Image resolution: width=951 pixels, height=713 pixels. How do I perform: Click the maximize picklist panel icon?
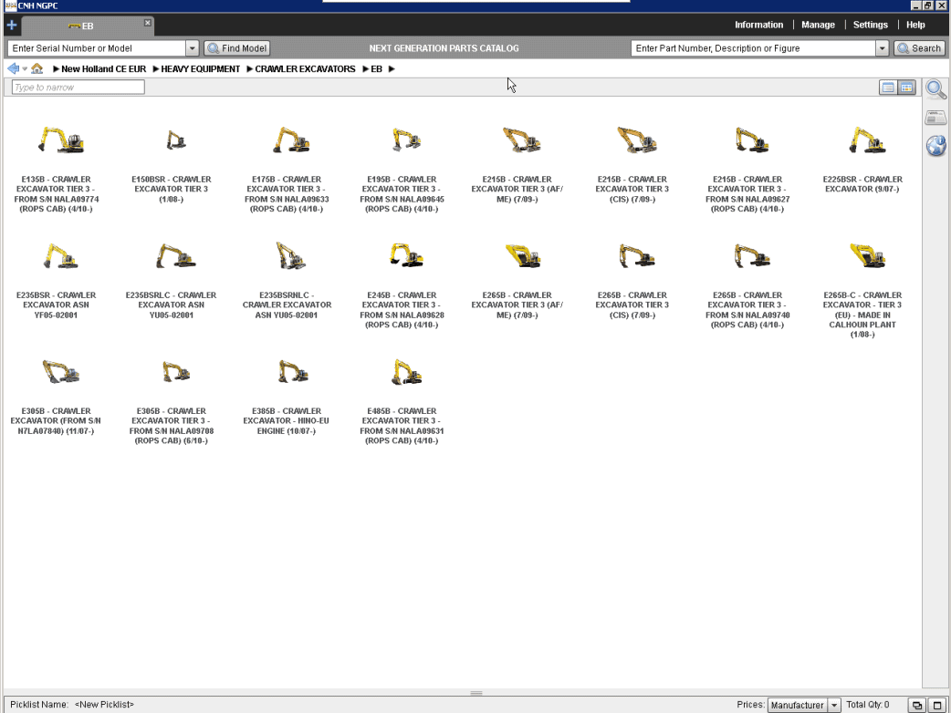[937, 705]
